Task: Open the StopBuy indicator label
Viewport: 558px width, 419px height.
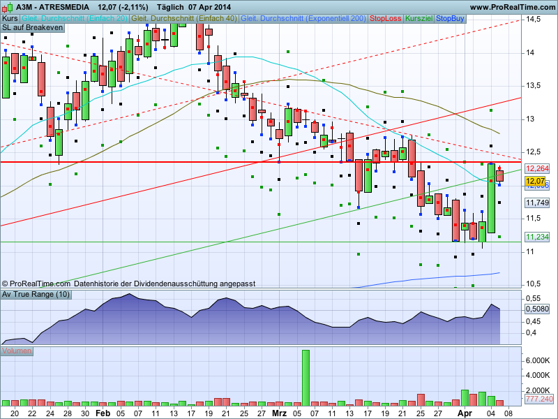Action: [450, 19]
